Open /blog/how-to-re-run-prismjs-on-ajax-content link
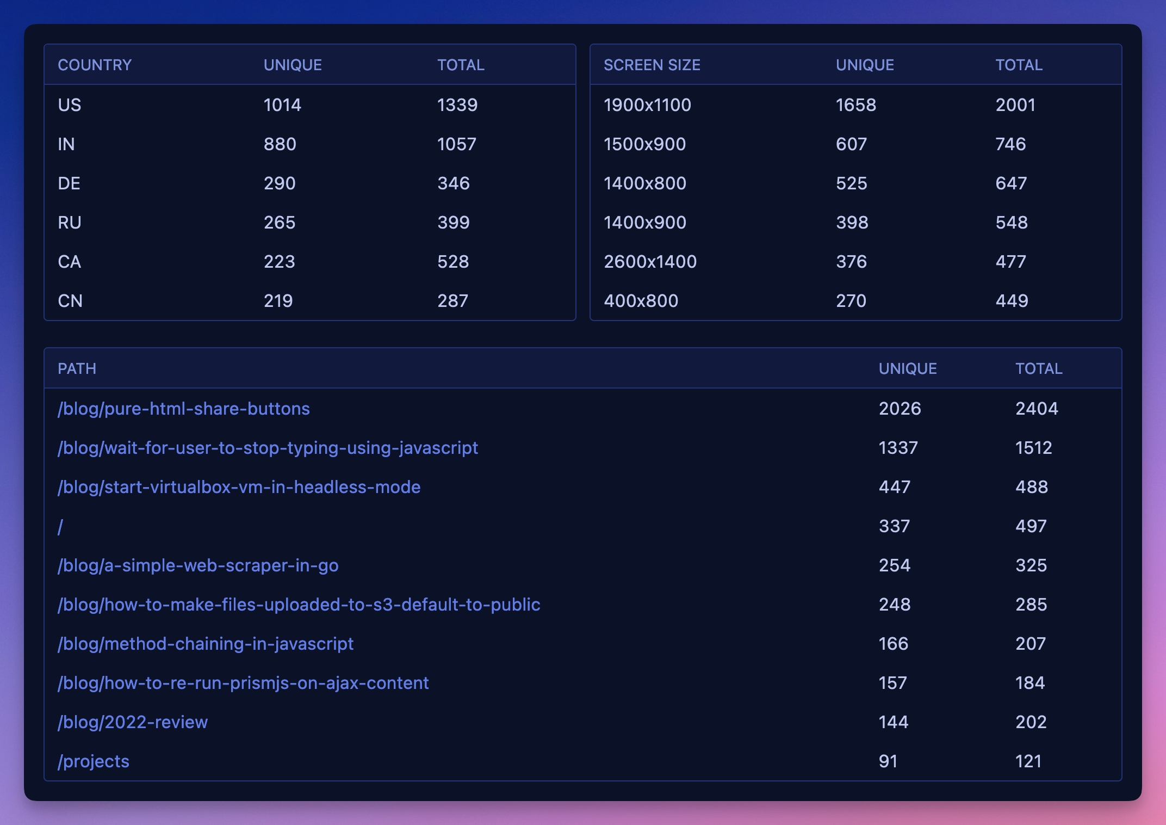The width and height of the screenshot is (1166, 825). click(x=243, y=683)
